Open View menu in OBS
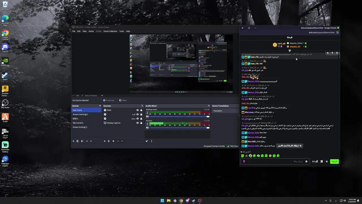Image resolution: width=362 pixels, height=204 pixels. [x=85, y=31]
